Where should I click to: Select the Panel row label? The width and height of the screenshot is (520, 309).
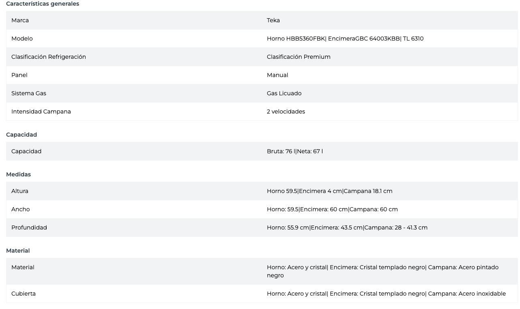click(x=19, y=75)
